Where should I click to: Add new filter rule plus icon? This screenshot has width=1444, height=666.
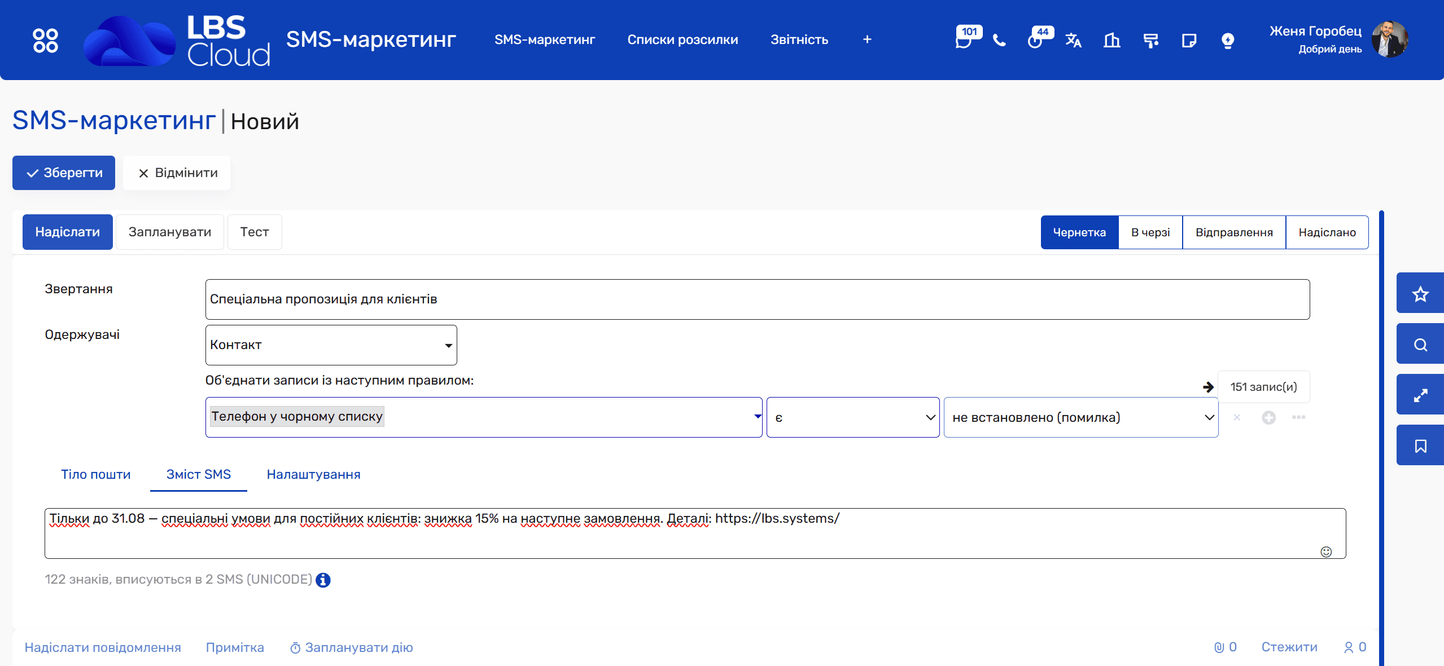1268,417
